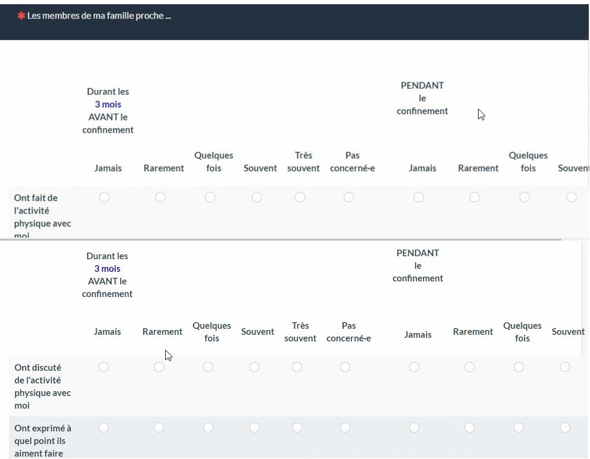Pick 'Pas concerné·e' in 'Ont discuté' row
The height and width of the screenshot is (459, 590).
tap(345, 367)
